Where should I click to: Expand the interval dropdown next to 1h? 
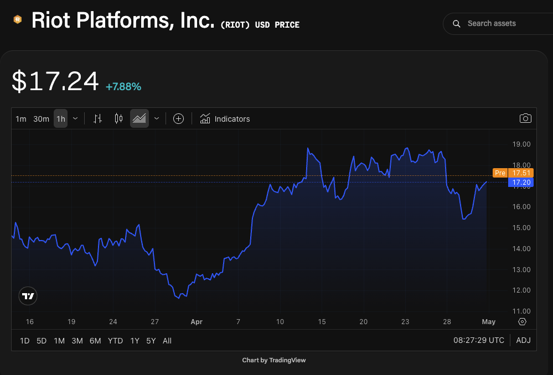pyautogui.click(x=75, y=119)
